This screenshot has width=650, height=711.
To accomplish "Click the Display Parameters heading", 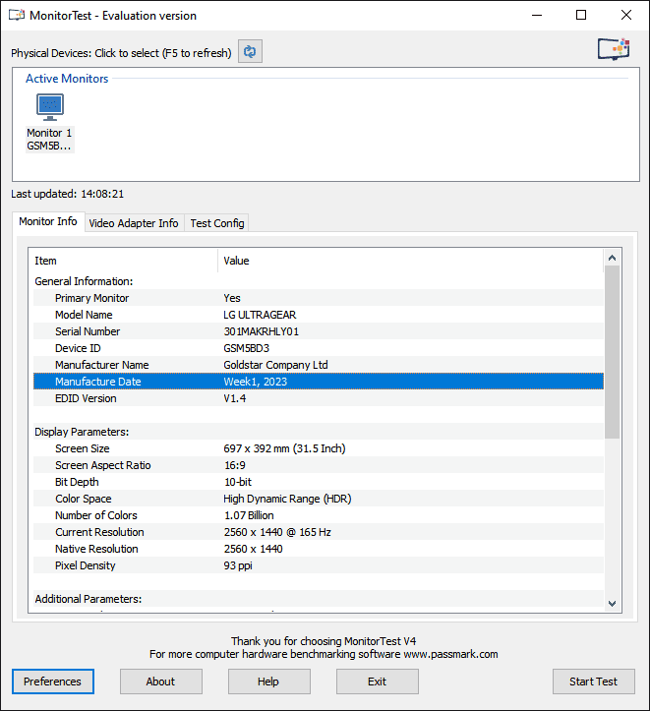I will [82, 432].
